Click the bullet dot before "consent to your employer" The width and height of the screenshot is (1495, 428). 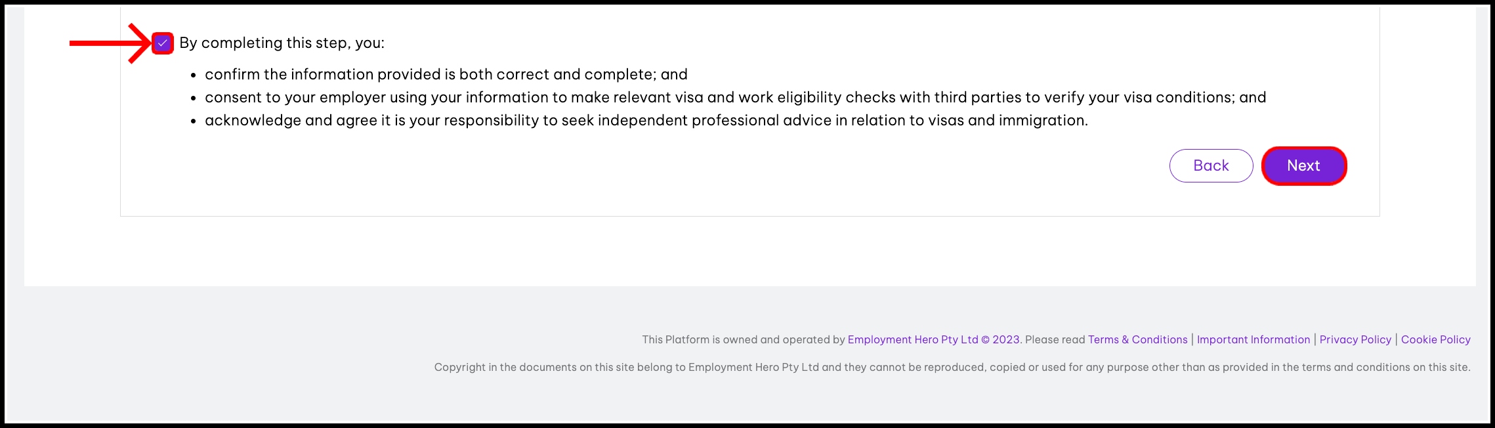pos(194,98)
